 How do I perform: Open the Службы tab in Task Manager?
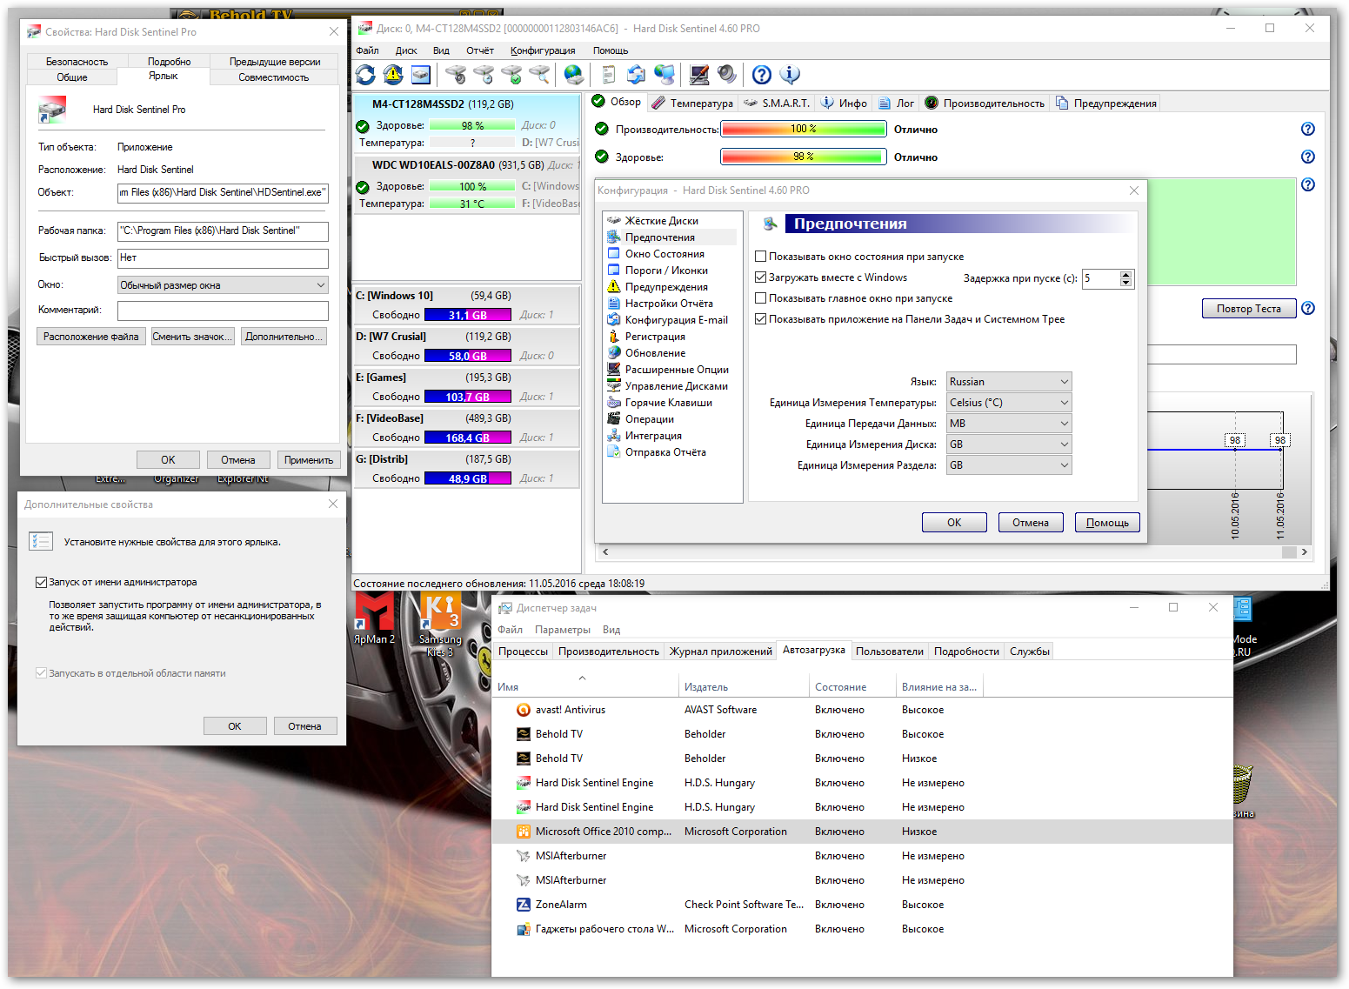tap(1030, 652)
